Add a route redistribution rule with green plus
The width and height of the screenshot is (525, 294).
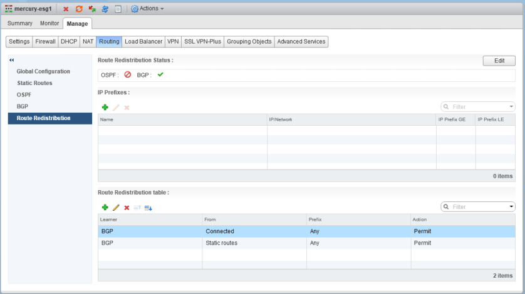pyautogui.click(x=105, y=207)
